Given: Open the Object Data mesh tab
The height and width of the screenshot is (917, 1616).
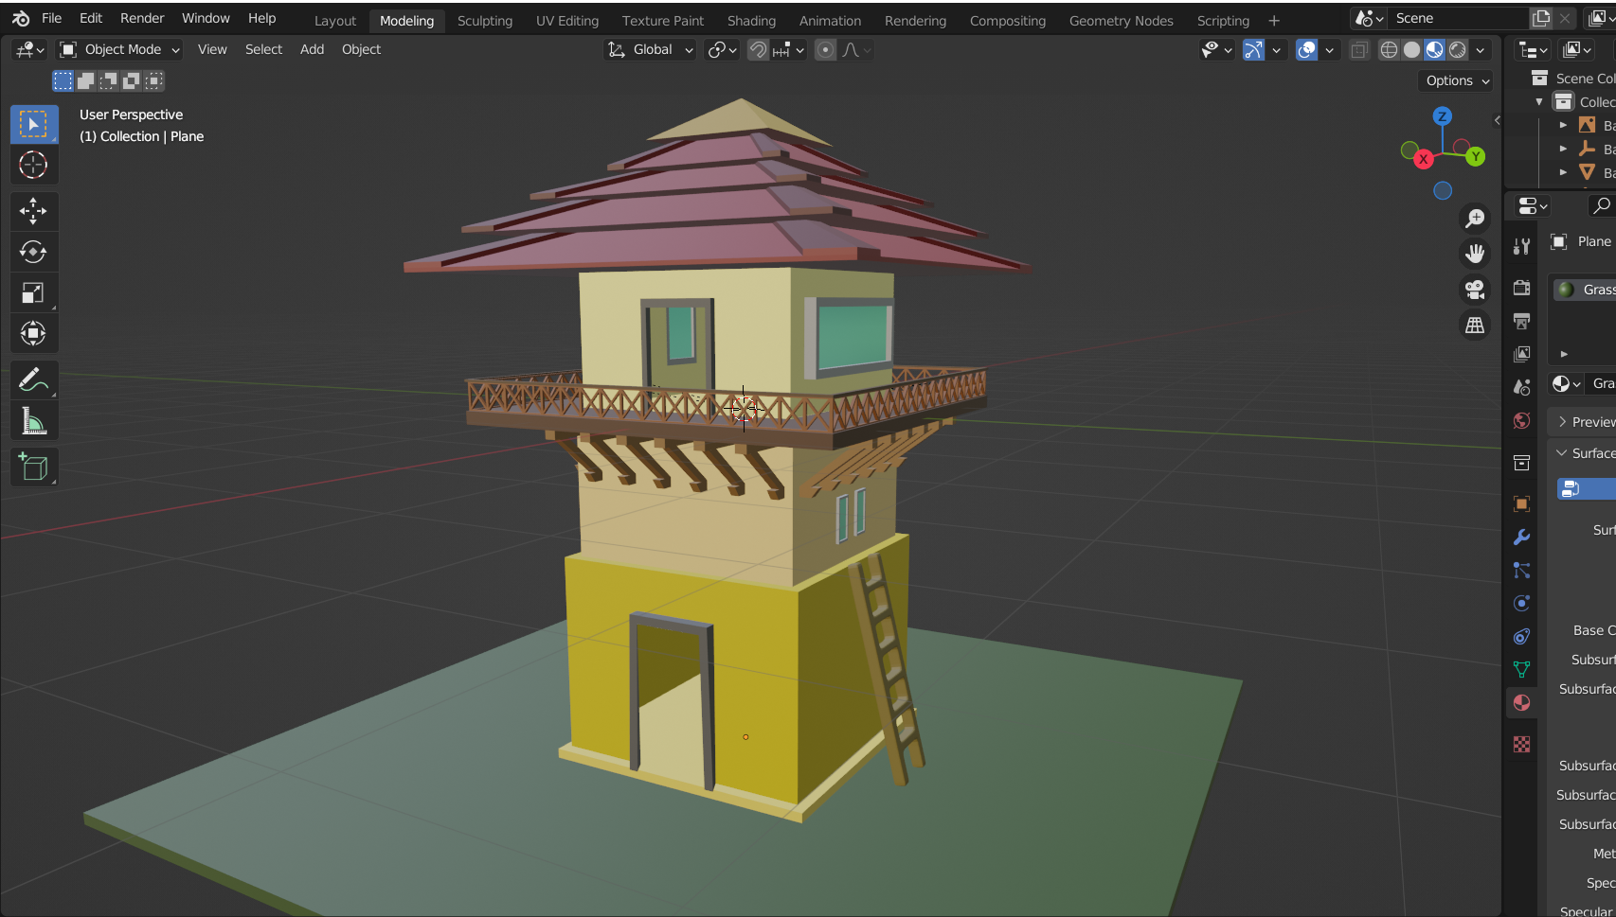Looking at the screenshot, I should click(1522, 669).
